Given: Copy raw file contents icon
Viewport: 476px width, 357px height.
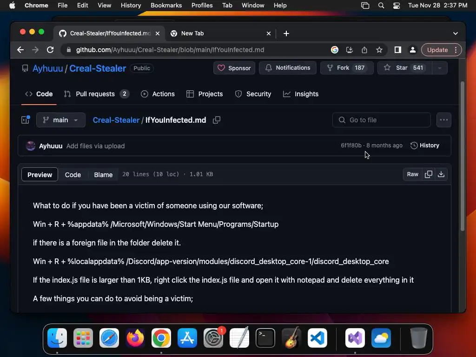Looking at the screenshot, I should pyautogui.click(x=428, y=174).
